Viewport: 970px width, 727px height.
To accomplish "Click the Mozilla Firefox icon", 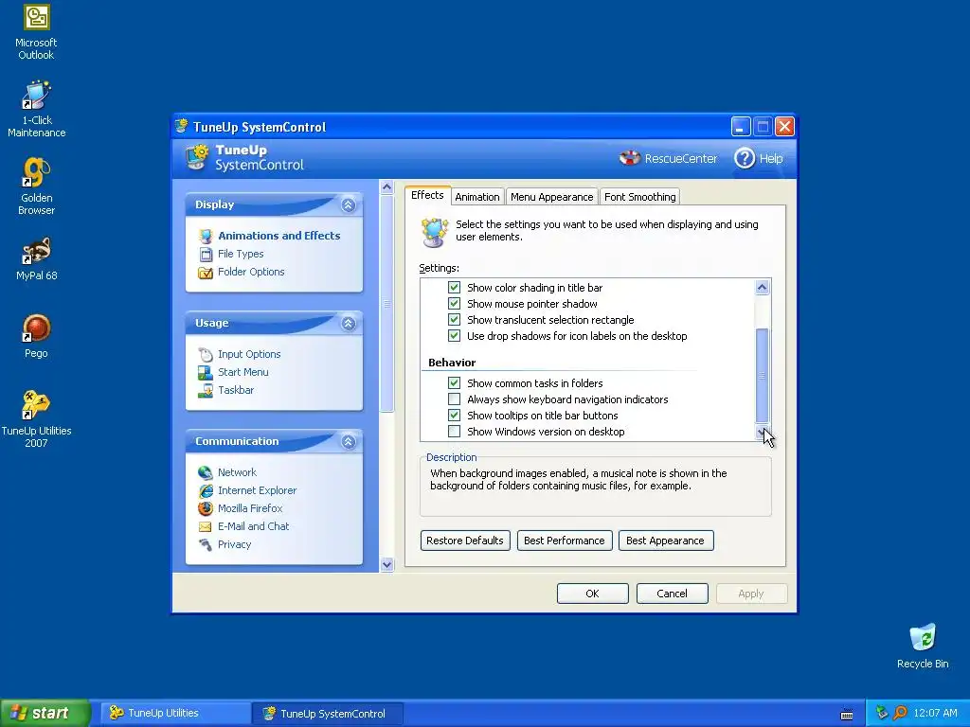I will (x=206, y=508).
